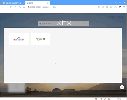
Task: Zoom in with the plus button
Action: [124, 99]
